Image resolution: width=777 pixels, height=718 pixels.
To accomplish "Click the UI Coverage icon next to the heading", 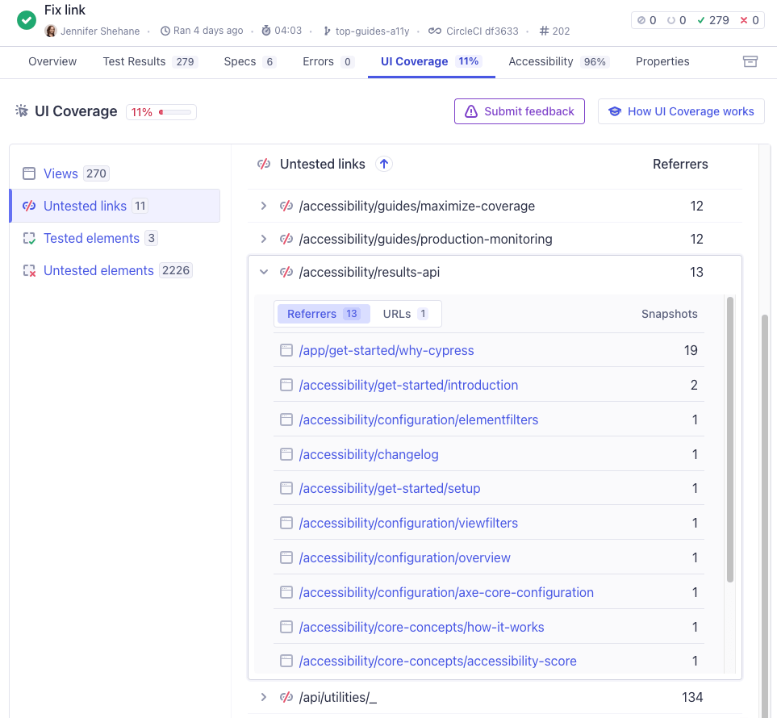I will coord(22,111).
